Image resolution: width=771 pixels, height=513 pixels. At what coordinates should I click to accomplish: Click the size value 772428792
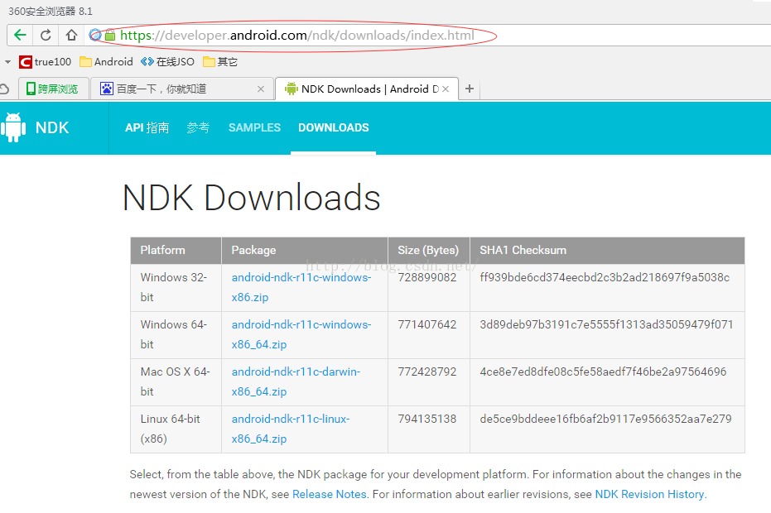click(x=427, y=372)
